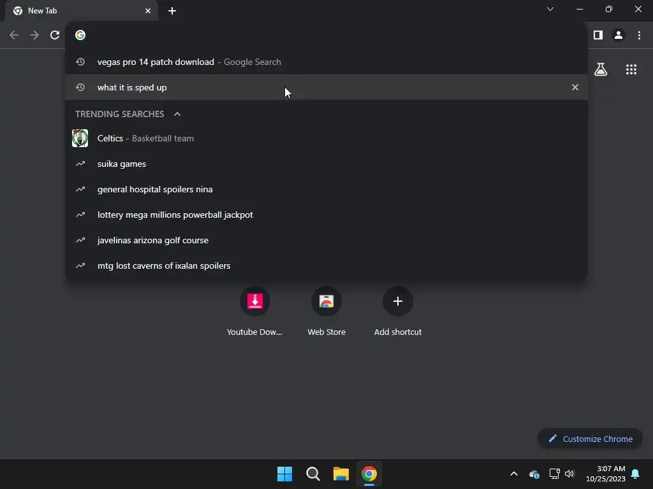Click the Google icon in address bar
The width and height of the screenshot is (653, 489).
point(80,36)
